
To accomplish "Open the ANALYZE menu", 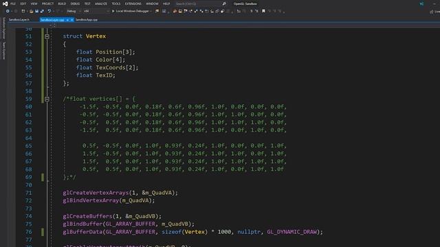I will (101, 4).
